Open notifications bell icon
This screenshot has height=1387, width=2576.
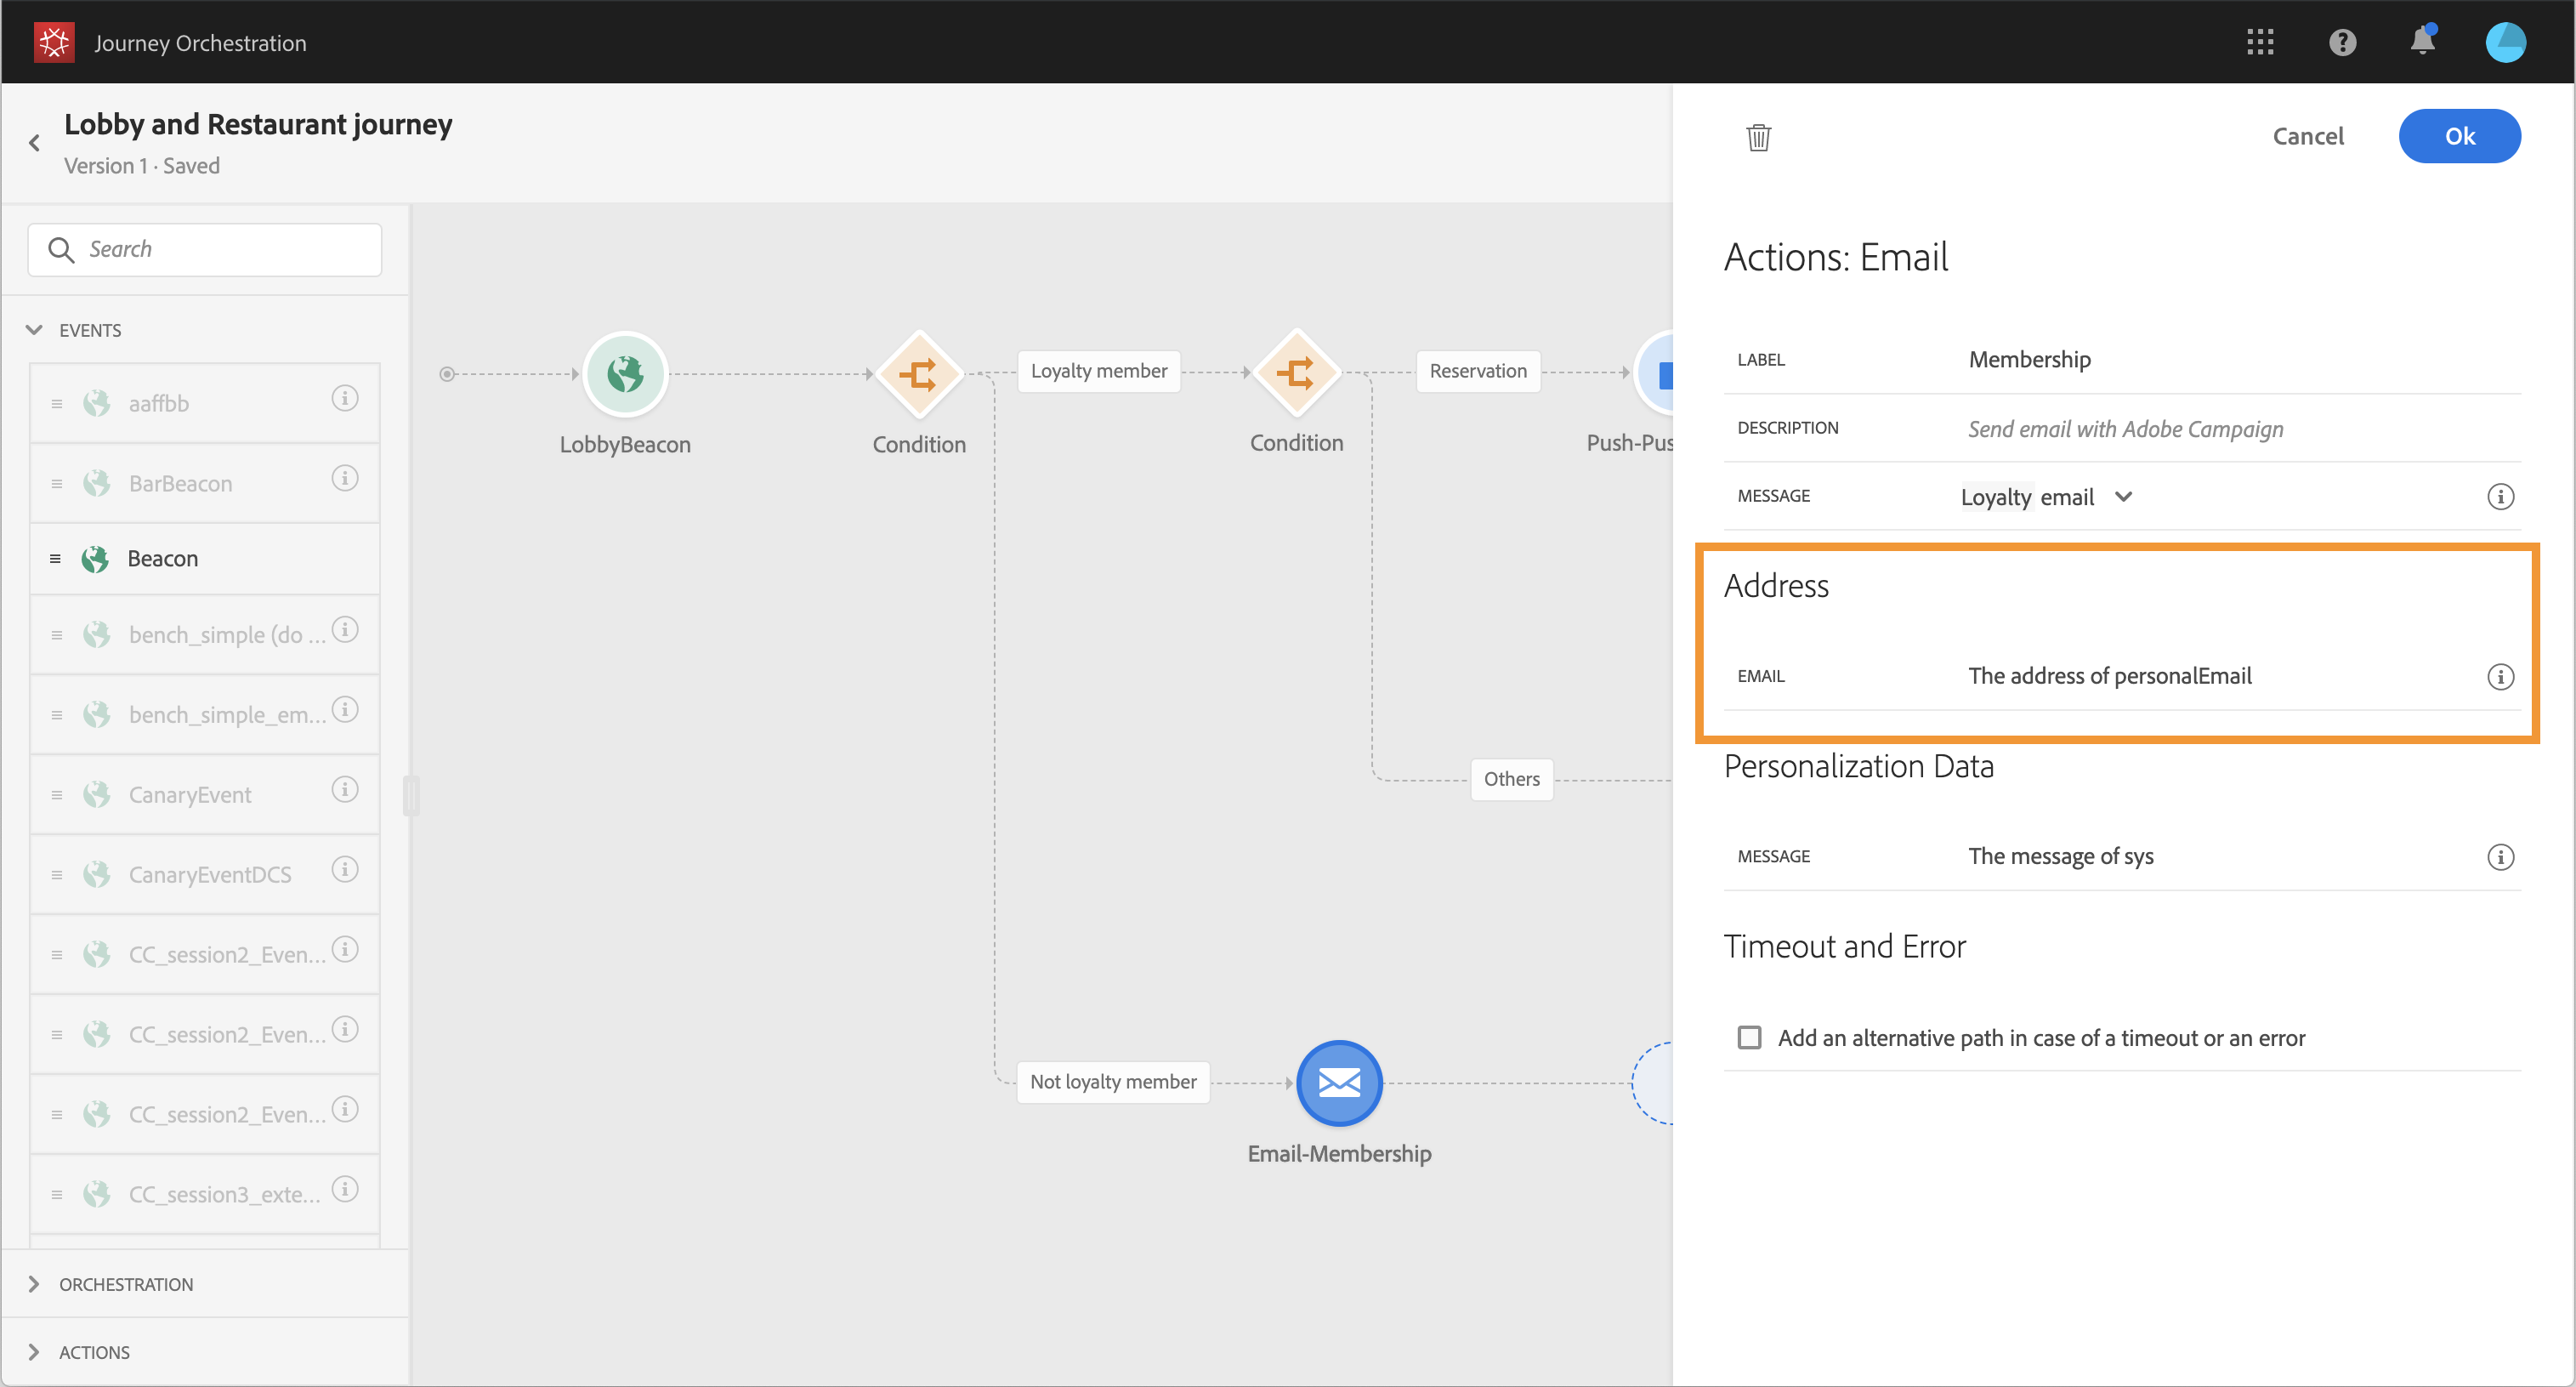pos(2422,42)
